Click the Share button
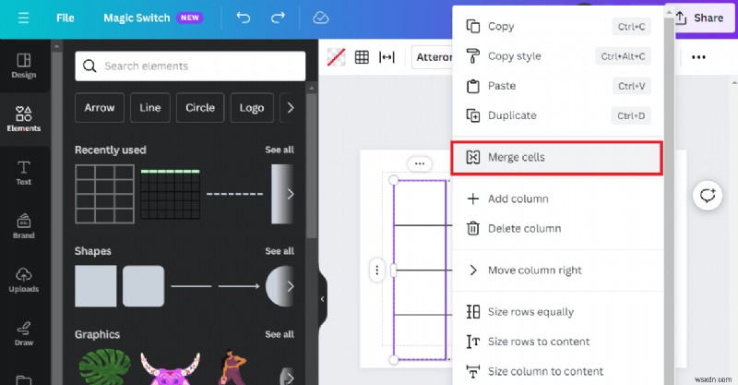This screenshot has width=738, height=385. [x=699, y=18]
